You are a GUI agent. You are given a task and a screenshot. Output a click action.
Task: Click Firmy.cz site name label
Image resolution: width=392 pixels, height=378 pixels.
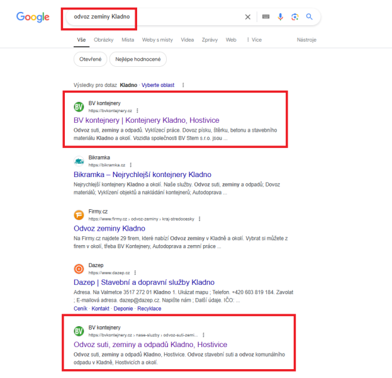tap(98, 212)
